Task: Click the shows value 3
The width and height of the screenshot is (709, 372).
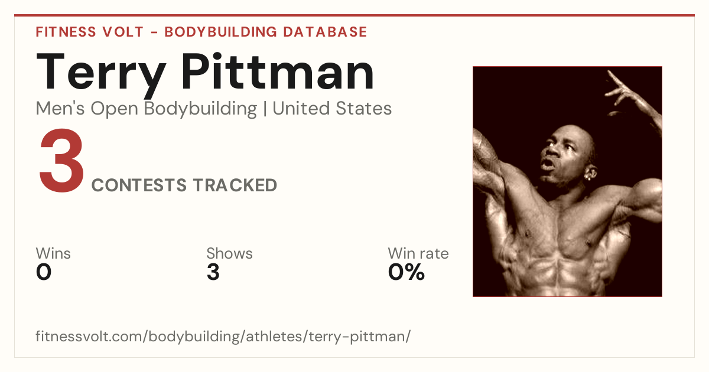Action: (x=213, y=272)
